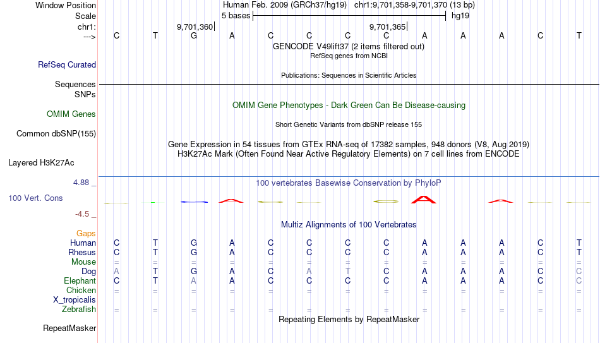Click the Multiz Alignments of 100 Vertebrates title

pyautogui.click(x=348, y=225)
